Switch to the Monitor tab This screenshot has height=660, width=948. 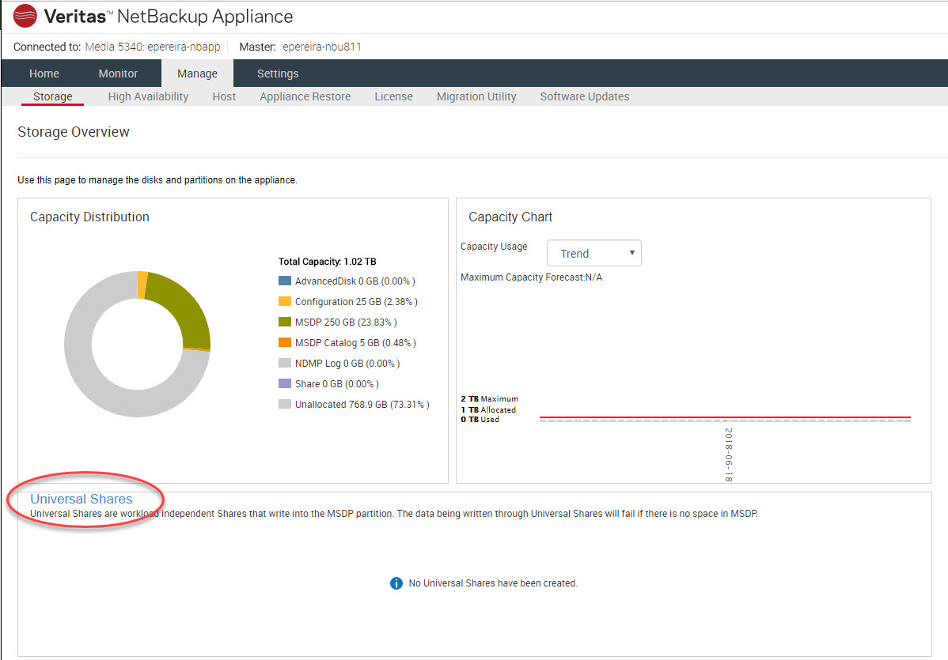118,74
